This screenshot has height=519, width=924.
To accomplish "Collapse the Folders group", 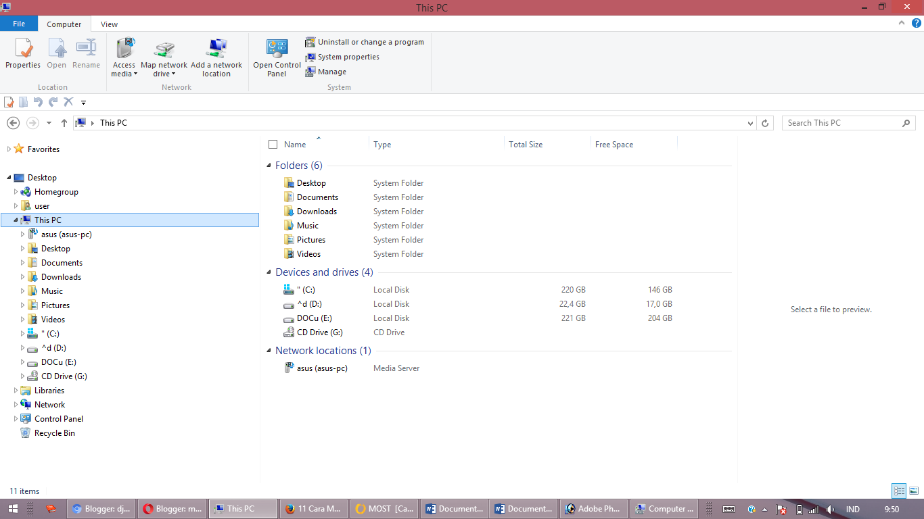I will pos(268,165).
